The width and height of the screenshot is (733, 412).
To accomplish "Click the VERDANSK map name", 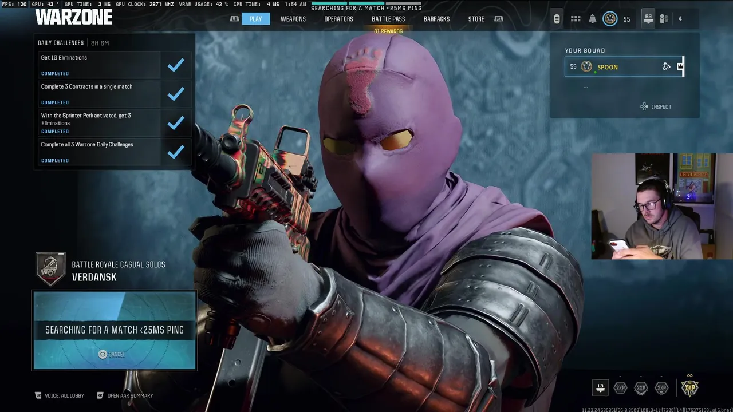I will (x=94, y=277).
